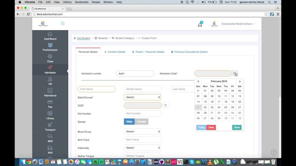This screenshot has height=166, width=296.
Task: Select date 17 in the calendar
Action: (219, 102)
